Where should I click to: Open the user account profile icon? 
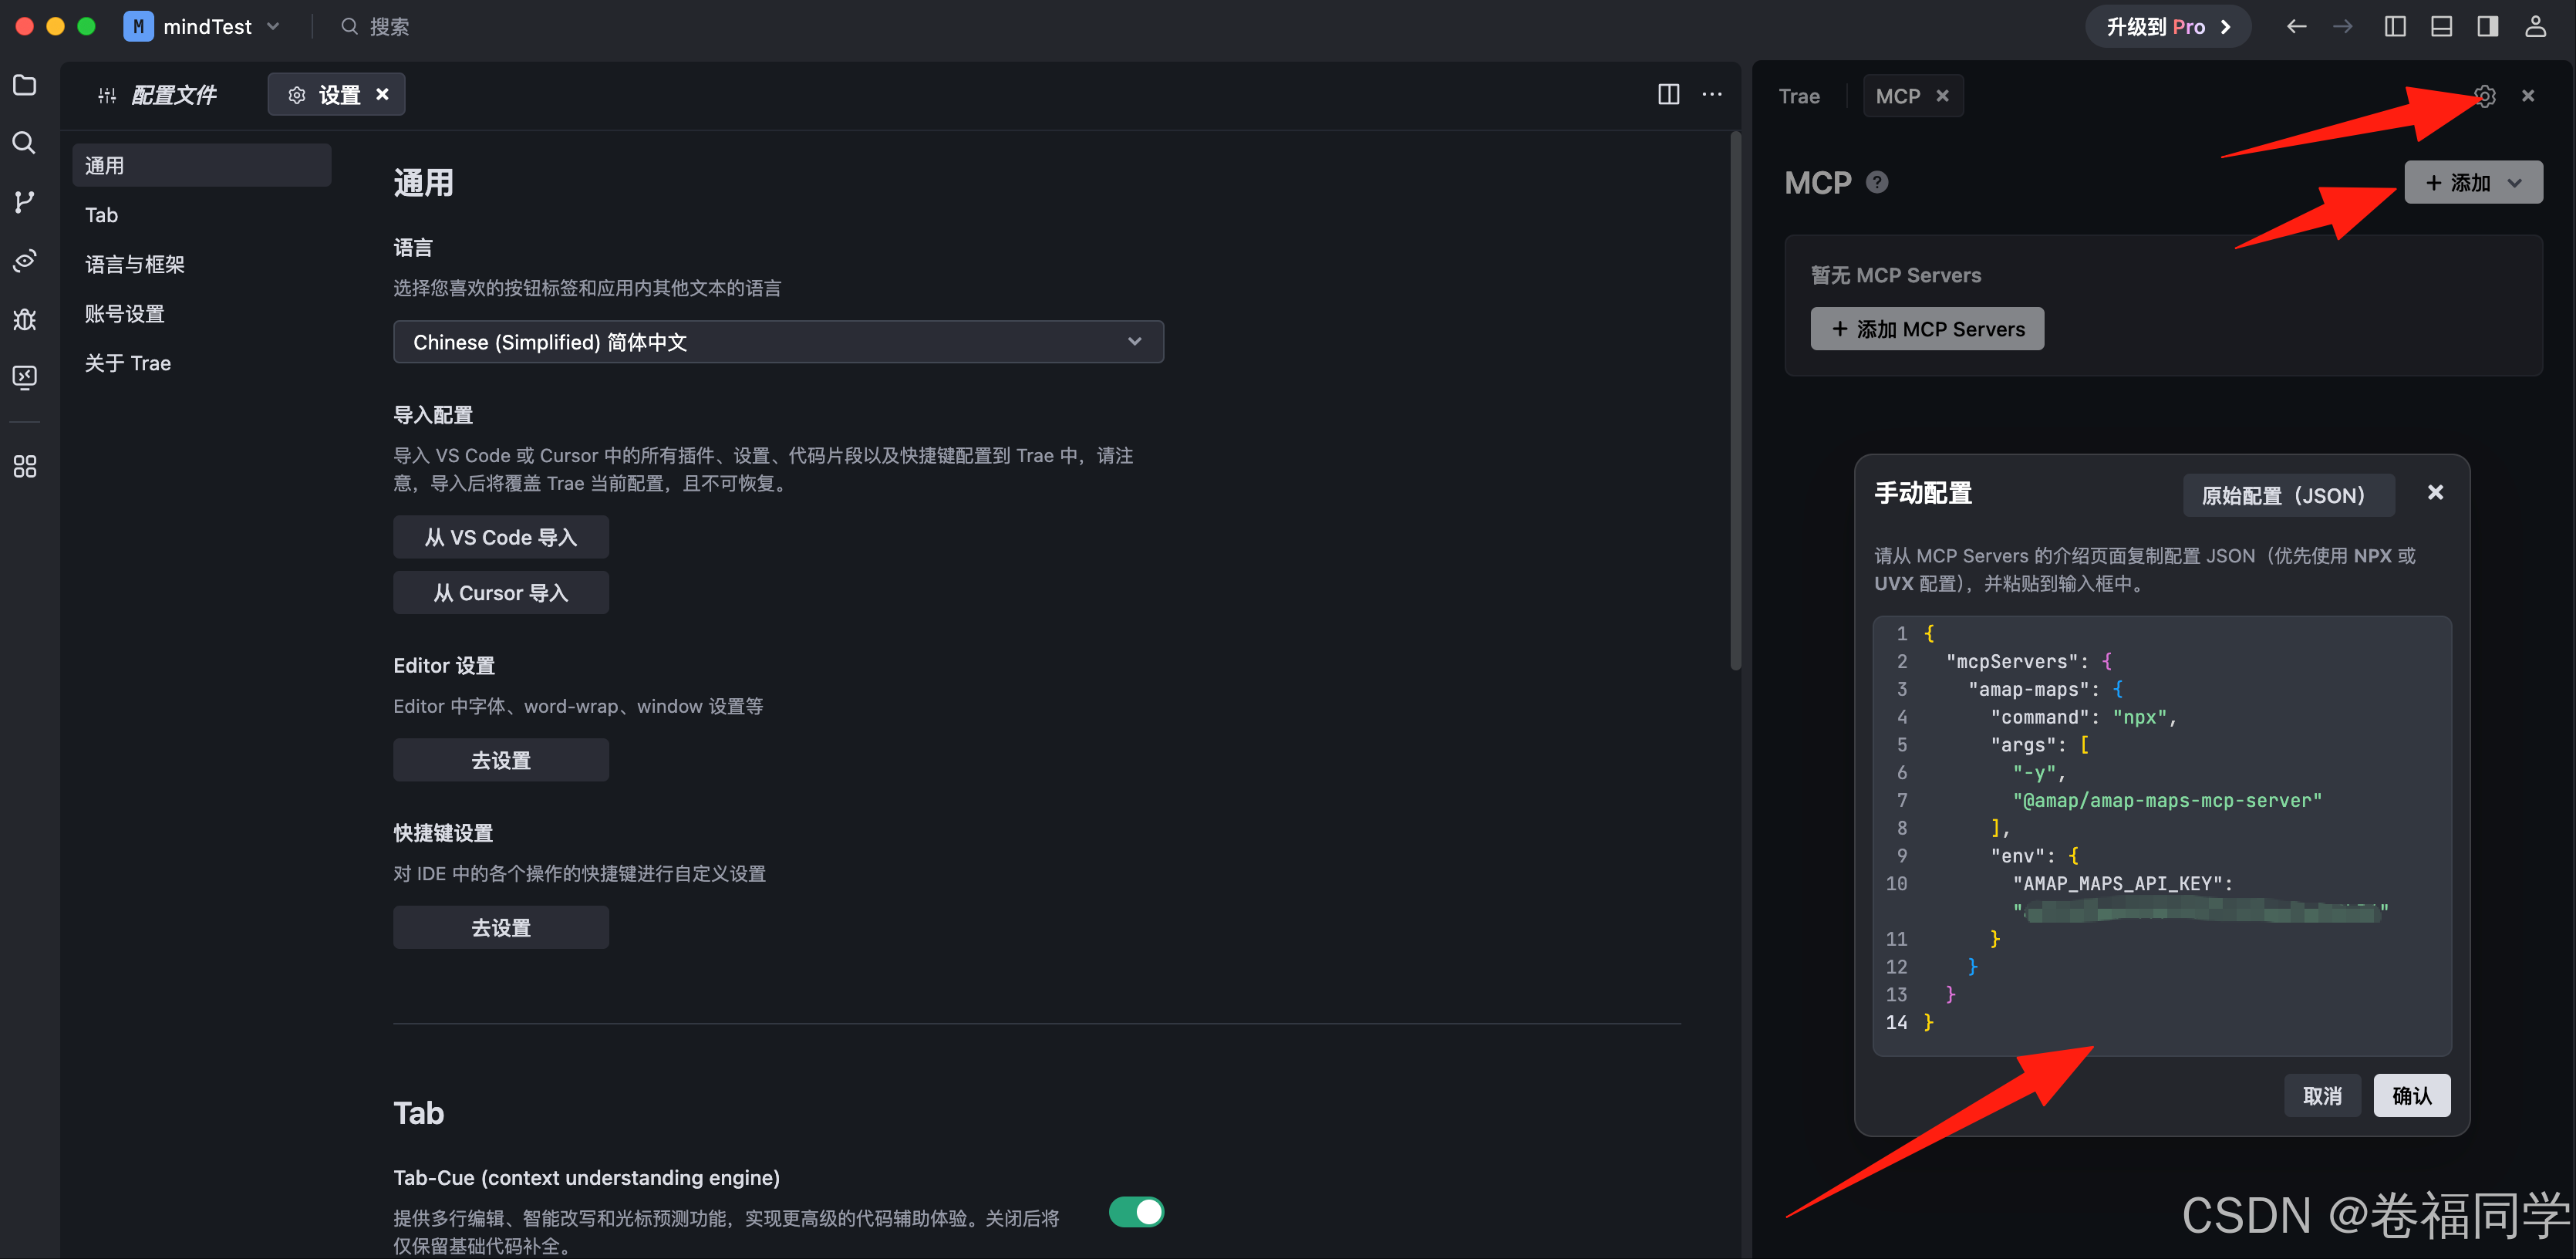point(2535,26)
